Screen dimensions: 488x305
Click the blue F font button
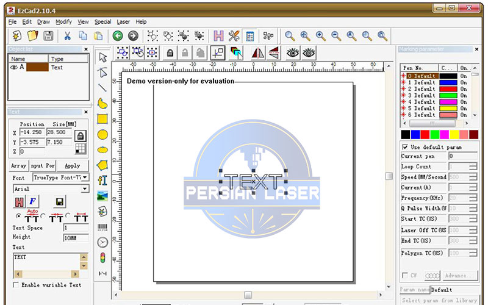coord(32,202)
